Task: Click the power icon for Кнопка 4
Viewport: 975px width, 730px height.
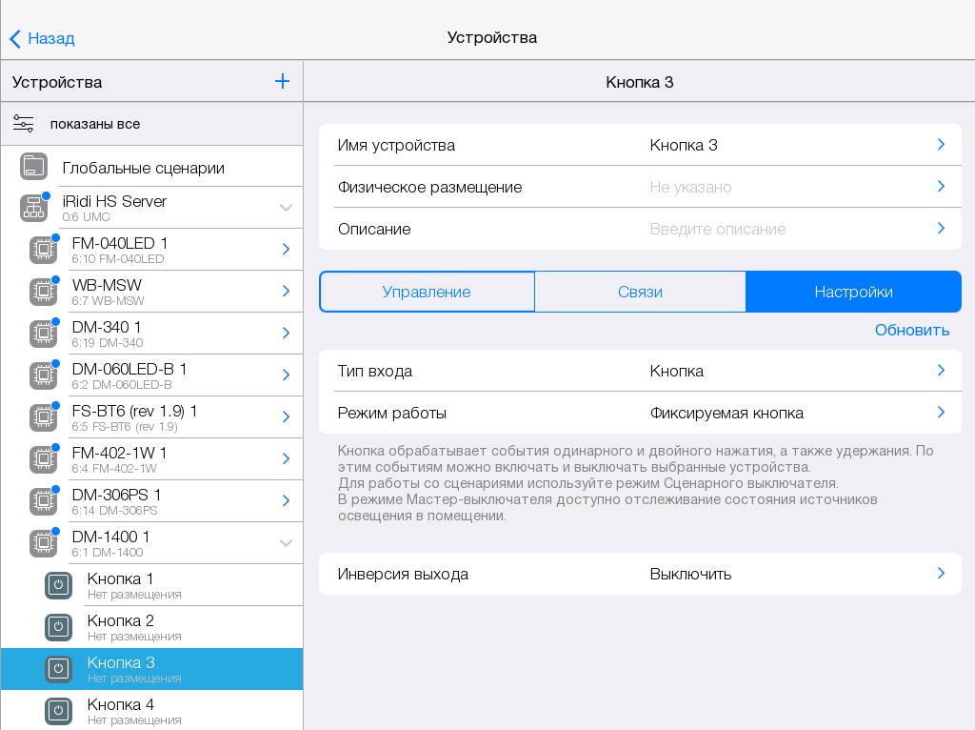Action: [x=58, y=711]
